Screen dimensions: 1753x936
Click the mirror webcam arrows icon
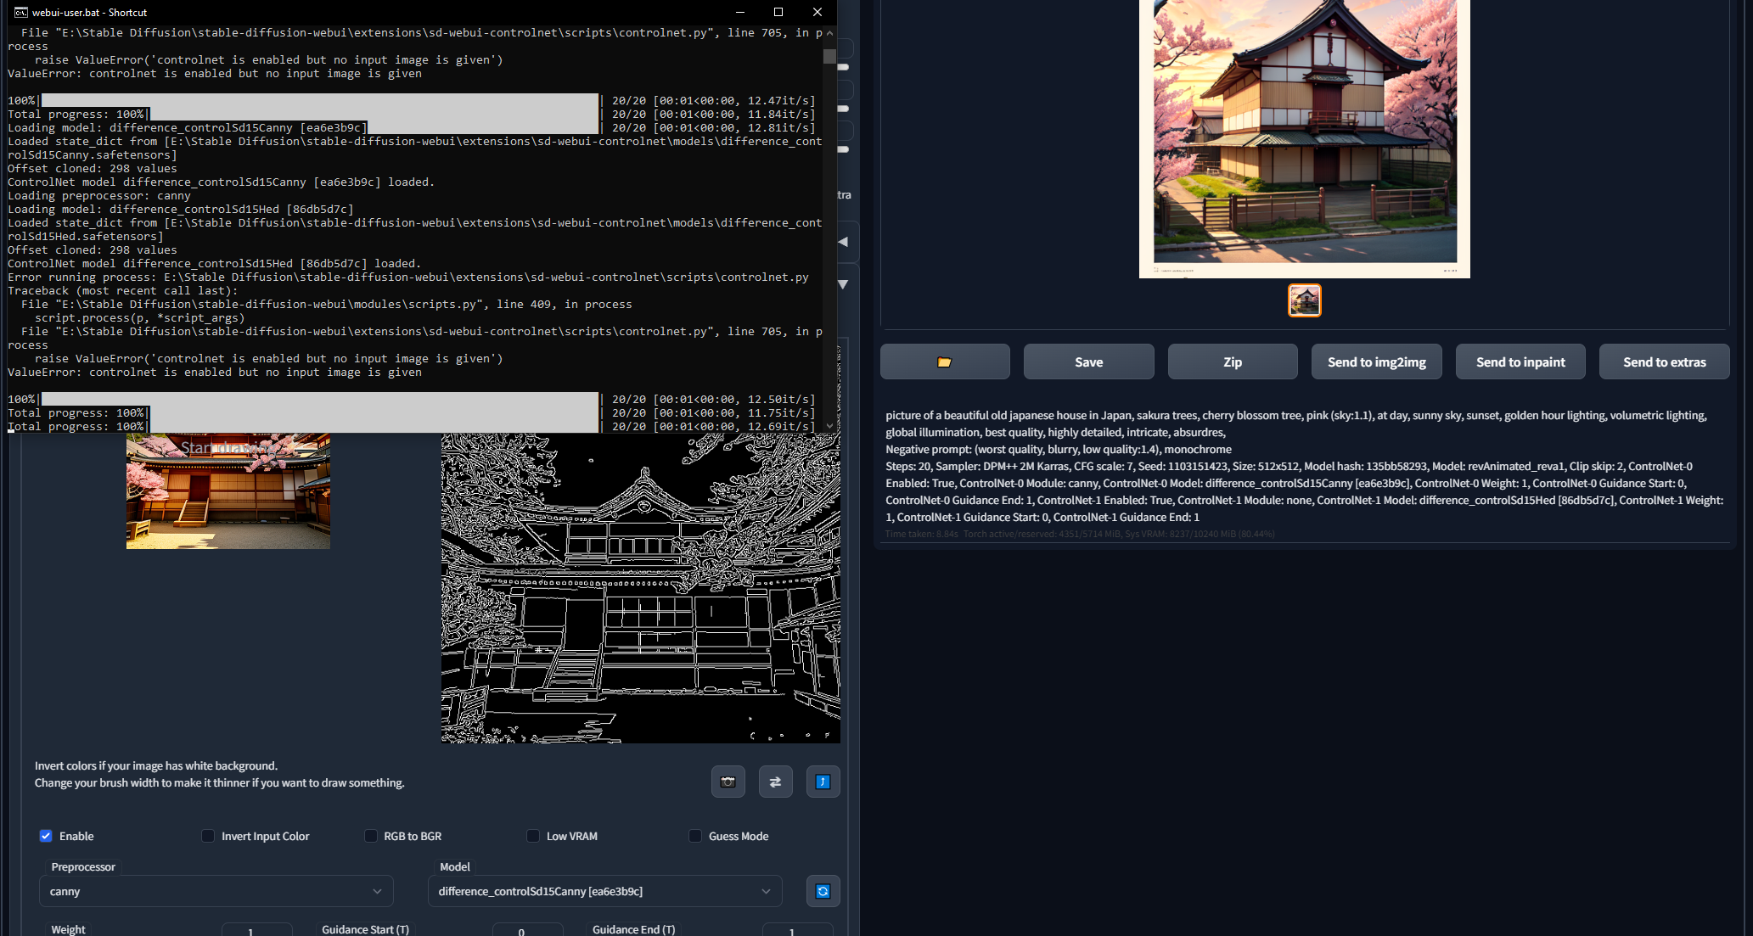click(x=775, y=782)
